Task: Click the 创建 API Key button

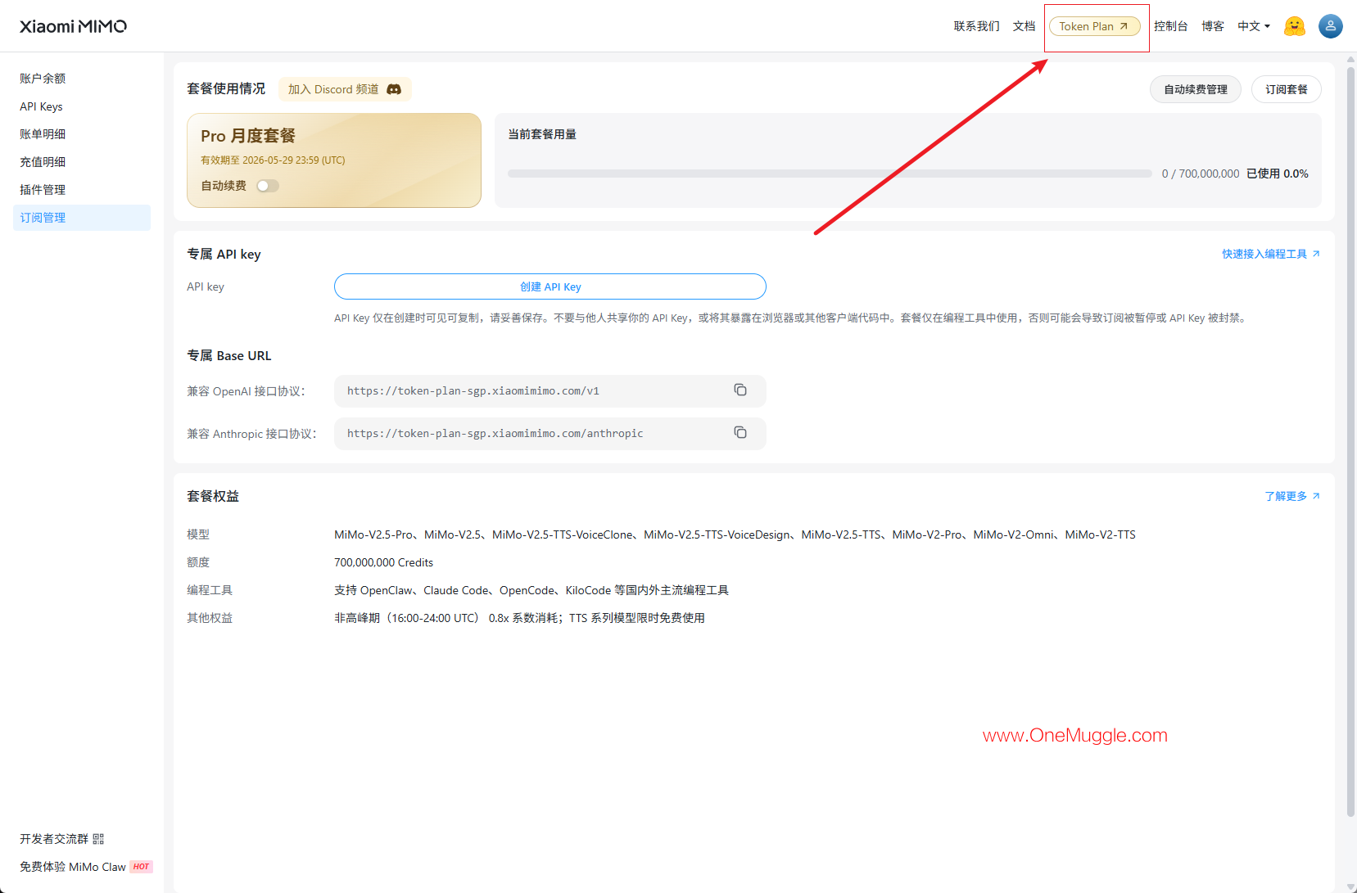Action: pyautogui.click(x=550, y=286)
